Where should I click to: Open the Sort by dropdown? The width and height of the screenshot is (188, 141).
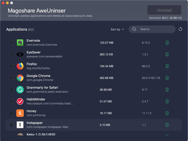click(x=117, y=29)
